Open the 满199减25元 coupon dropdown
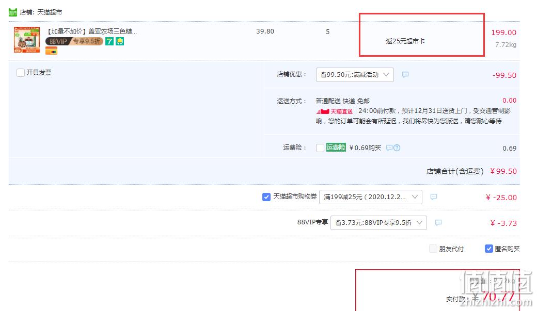Viewport: 537px width, 311px height. (x=371, y=197)
